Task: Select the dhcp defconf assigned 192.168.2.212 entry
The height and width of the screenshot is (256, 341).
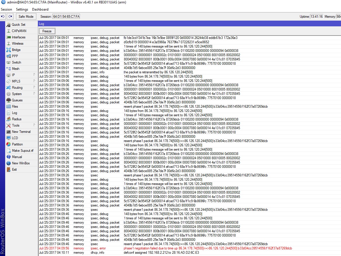Action: click(189, 253)
